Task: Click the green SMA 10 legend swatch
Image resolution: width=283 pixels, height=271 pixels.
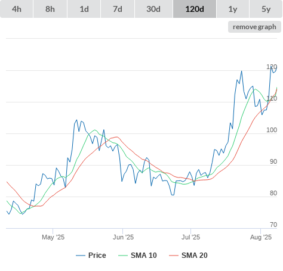Action: tap(123, 256)
